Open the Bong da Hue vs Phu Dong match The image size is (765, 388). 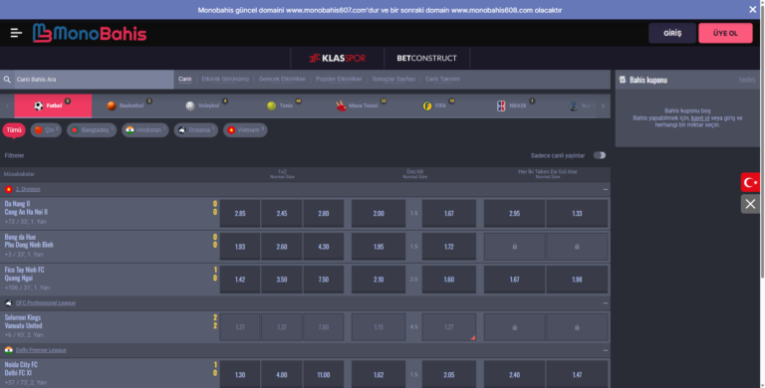[x=29, y=241]
